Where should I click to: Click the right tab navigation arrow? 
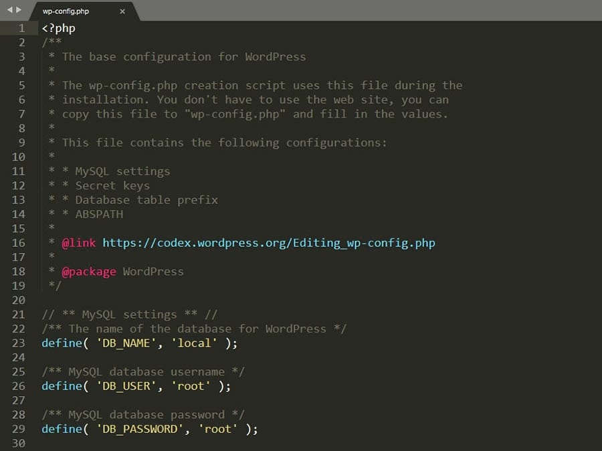[19, 11]
